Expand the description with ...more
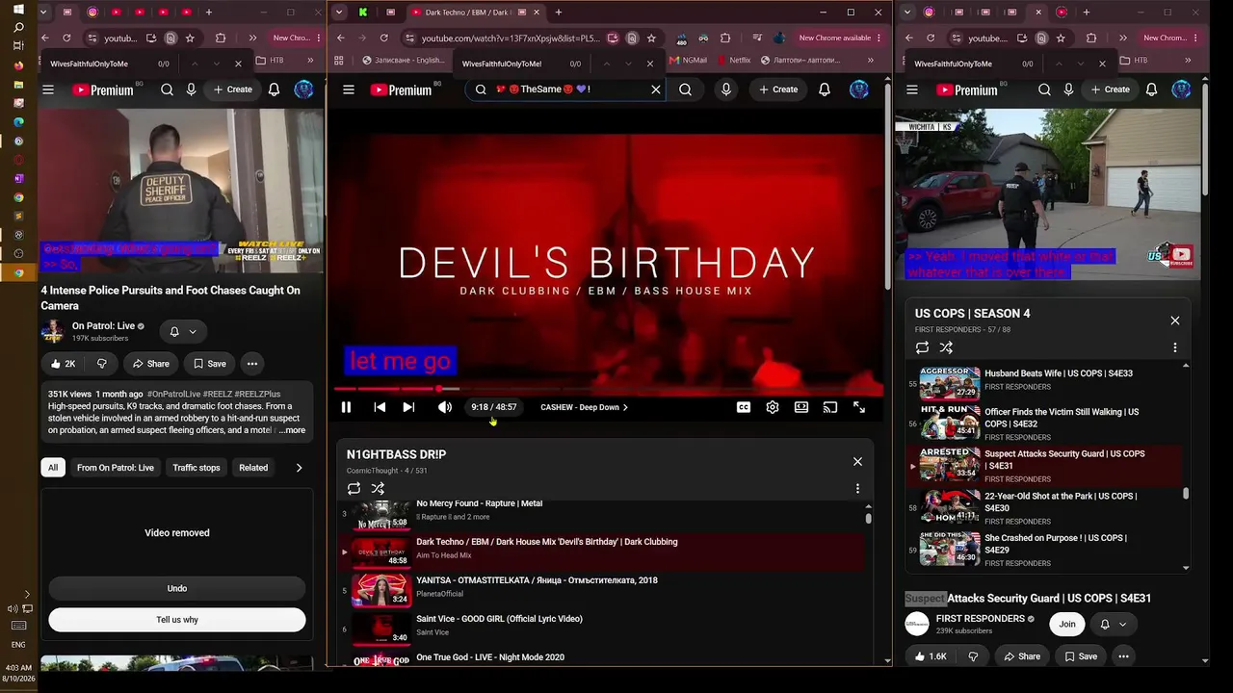Image resolution: width=1233 pixels, height=693 pixels. pos(292,431)
